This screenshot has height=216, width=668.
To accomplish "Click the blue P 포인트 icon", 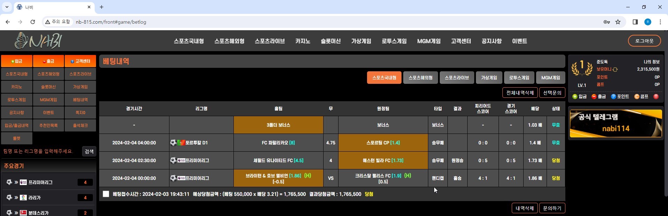I will (x=613, y=96).
